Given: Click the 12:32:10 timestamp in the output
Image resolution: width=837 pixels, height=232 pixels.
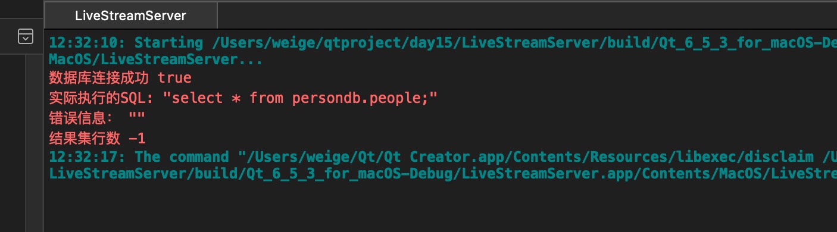Looking at the screenshot, I should click(x=88, y=43).
